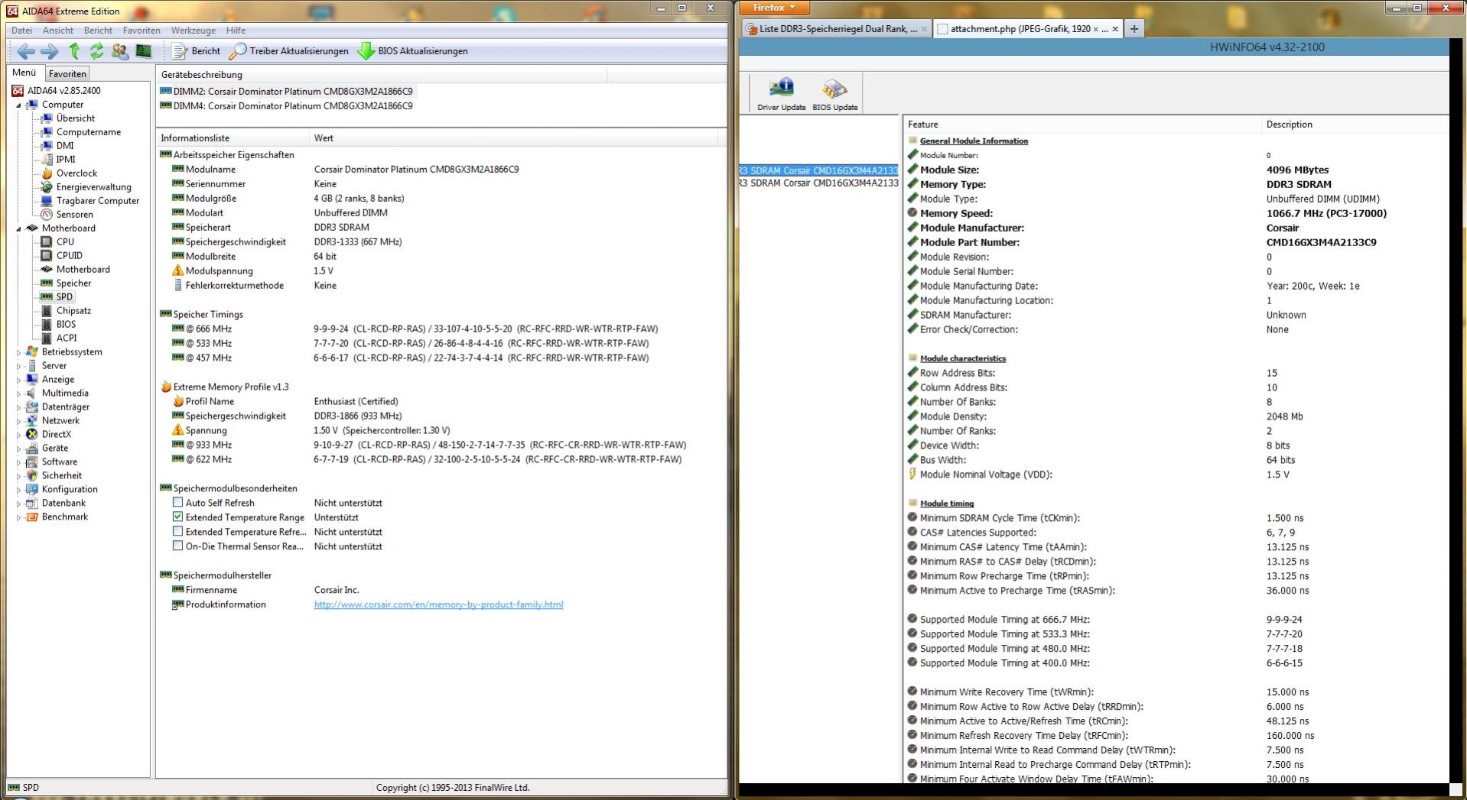Expand the Netzwerk tree node
The width and height of the screenshot is (1467, 800).
[x=19, y=421]
